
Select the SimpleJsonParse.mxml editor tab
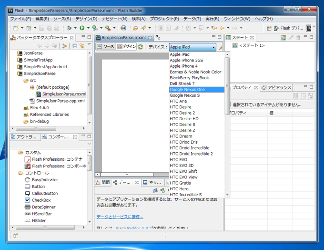(x=123, y=38)
